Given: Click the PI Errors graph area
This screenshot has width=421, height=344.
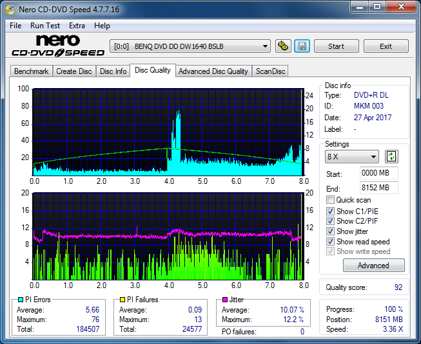Looking at the screenshot, I should [168, 132].
